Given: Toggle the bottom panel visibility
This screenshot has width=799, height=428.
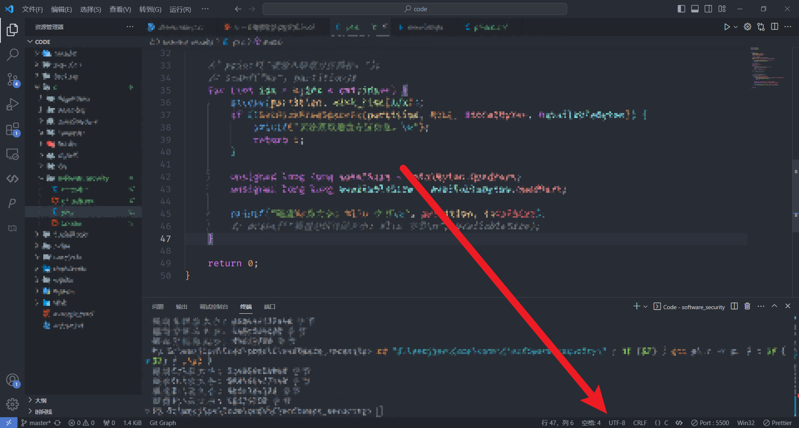Looking at the screenshot, I should pos(695,9).
